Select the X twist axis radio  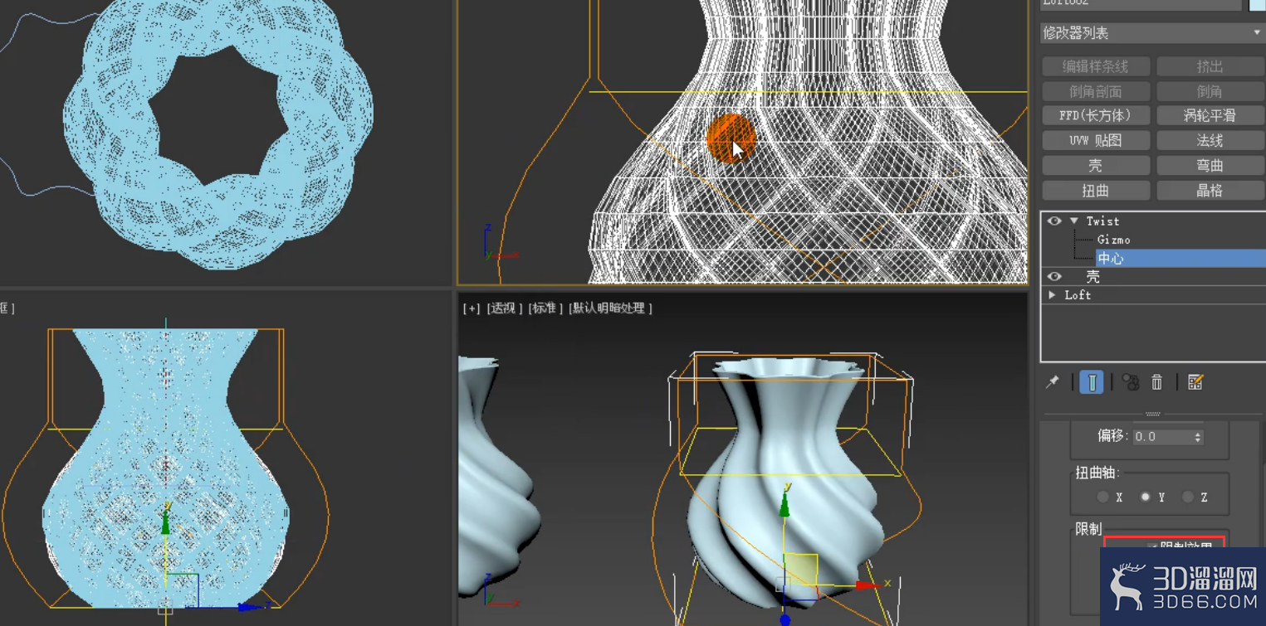click(x=1102, y=497)
